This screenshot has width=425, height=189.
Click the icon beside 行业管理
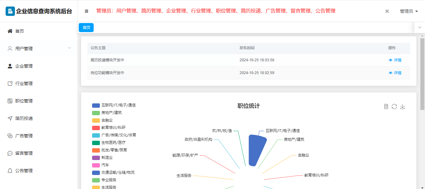(10, 83)
